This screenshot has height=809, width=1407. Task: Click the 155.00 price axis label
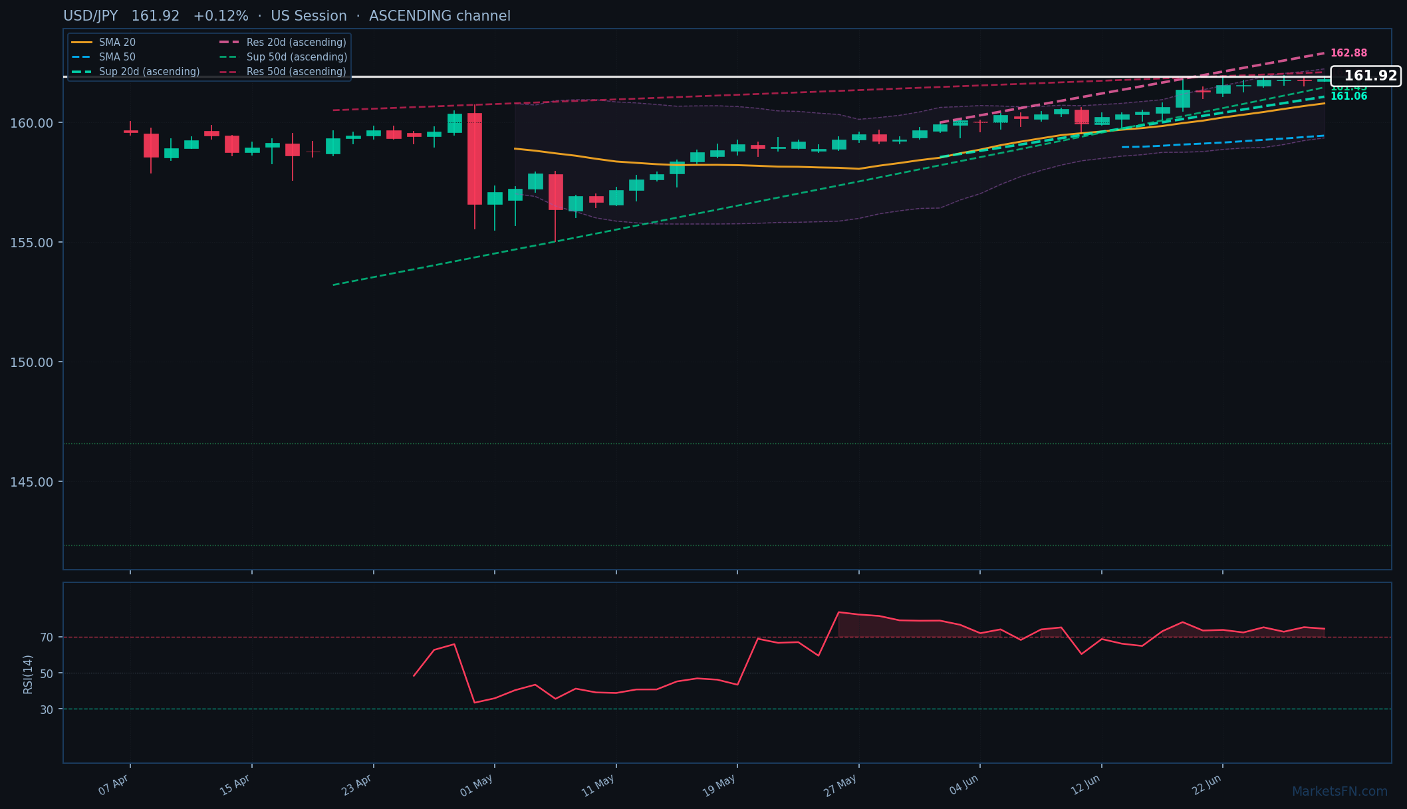(31, 243)
